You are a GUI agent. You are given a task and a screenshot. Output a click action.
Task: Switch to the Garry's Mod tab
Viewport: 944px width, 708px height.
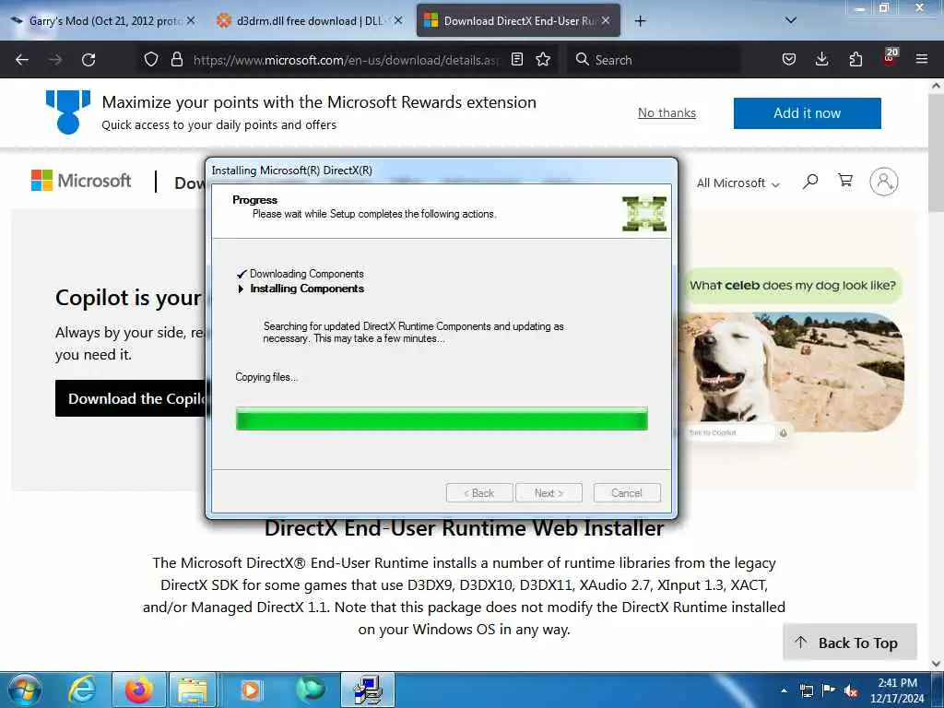tap(105, 21)
